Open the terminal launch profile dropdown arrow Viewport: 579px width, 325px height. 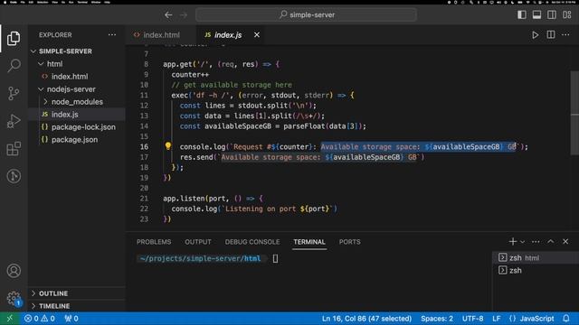point(523,242)
